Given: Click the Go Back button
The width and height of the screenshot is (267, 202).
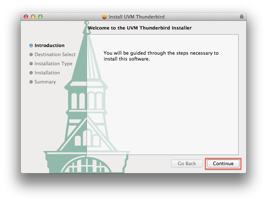Looking at the screenshot, I should [x=187, y=164].
